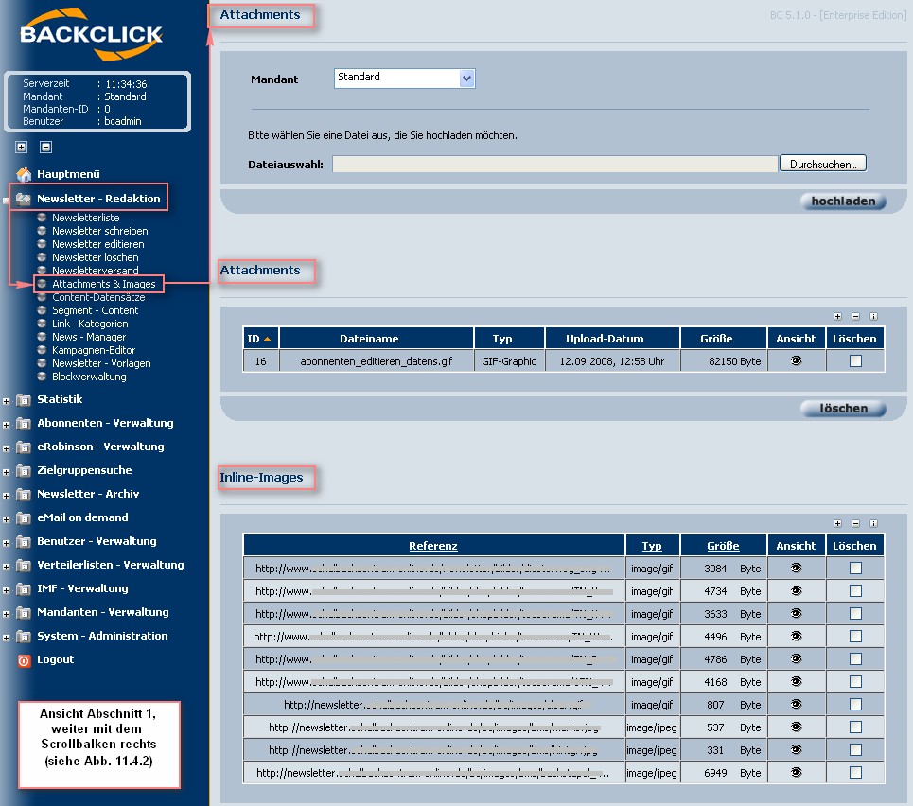Viewport: 913px width, 806px height.
Task: View attachment abonnenten_editieren_datens.gif via eye icon
Action: pyautogui.click(x=796, y=361)
